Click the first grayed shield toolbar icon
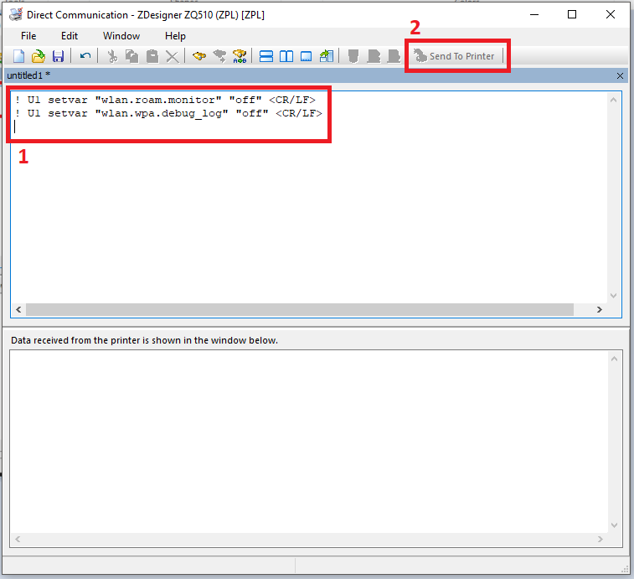This screenshot has height=579, width=634. 353,56
